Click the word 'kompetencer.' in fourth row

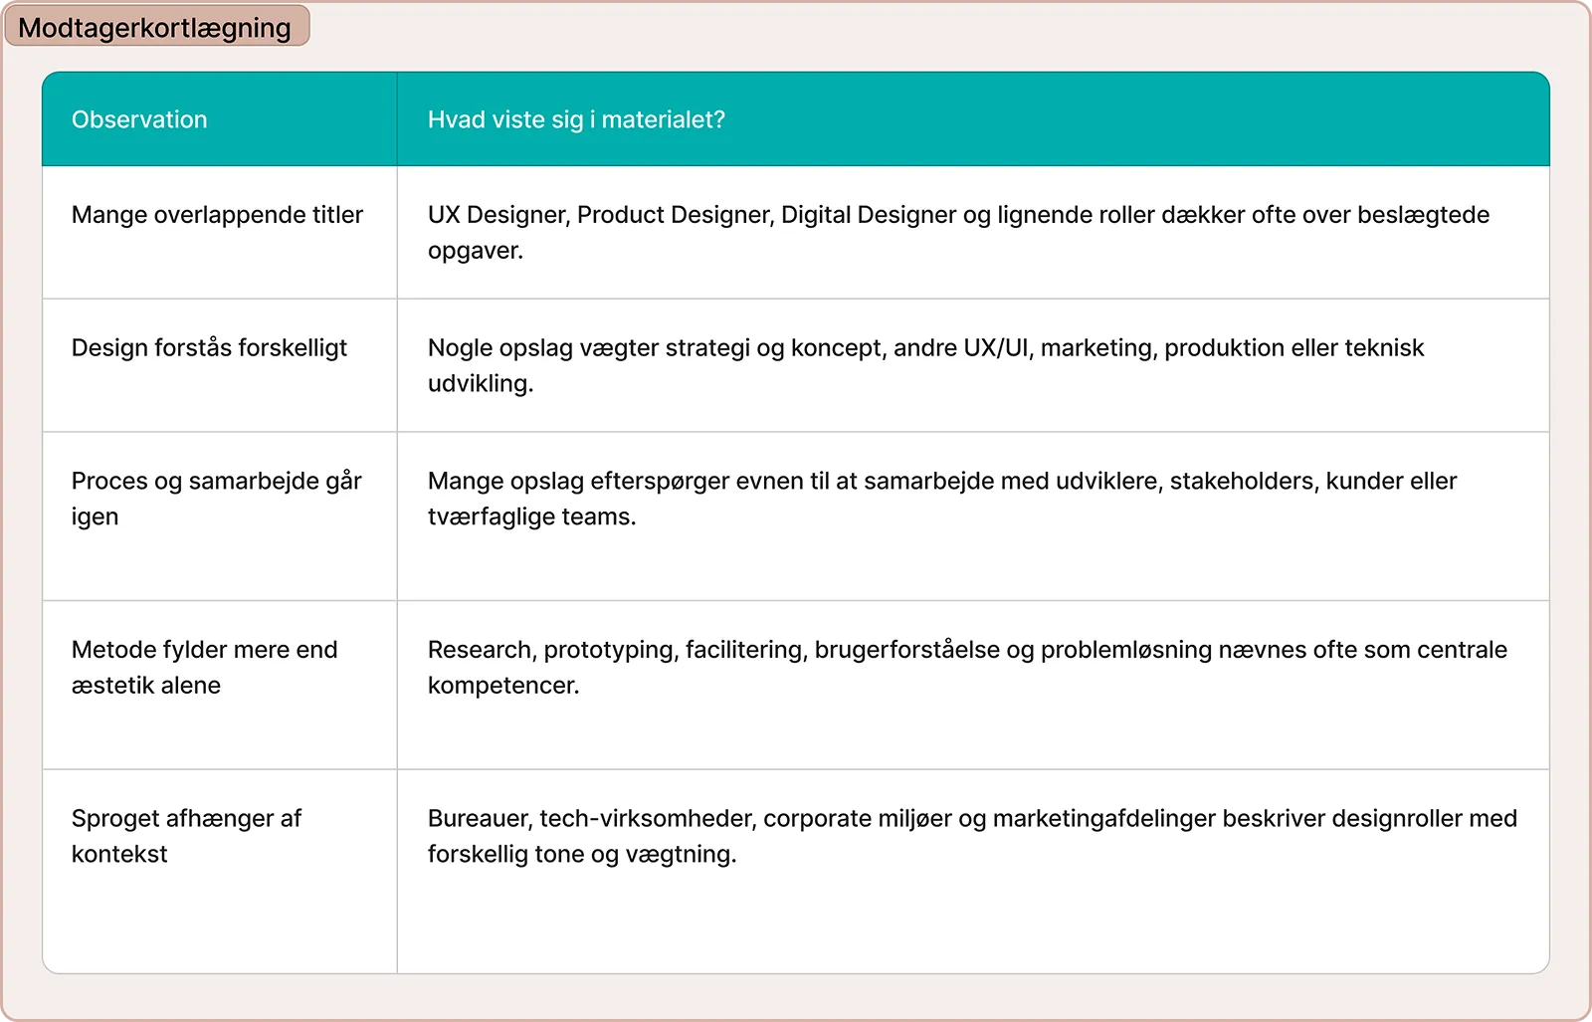tap(503, 686)
